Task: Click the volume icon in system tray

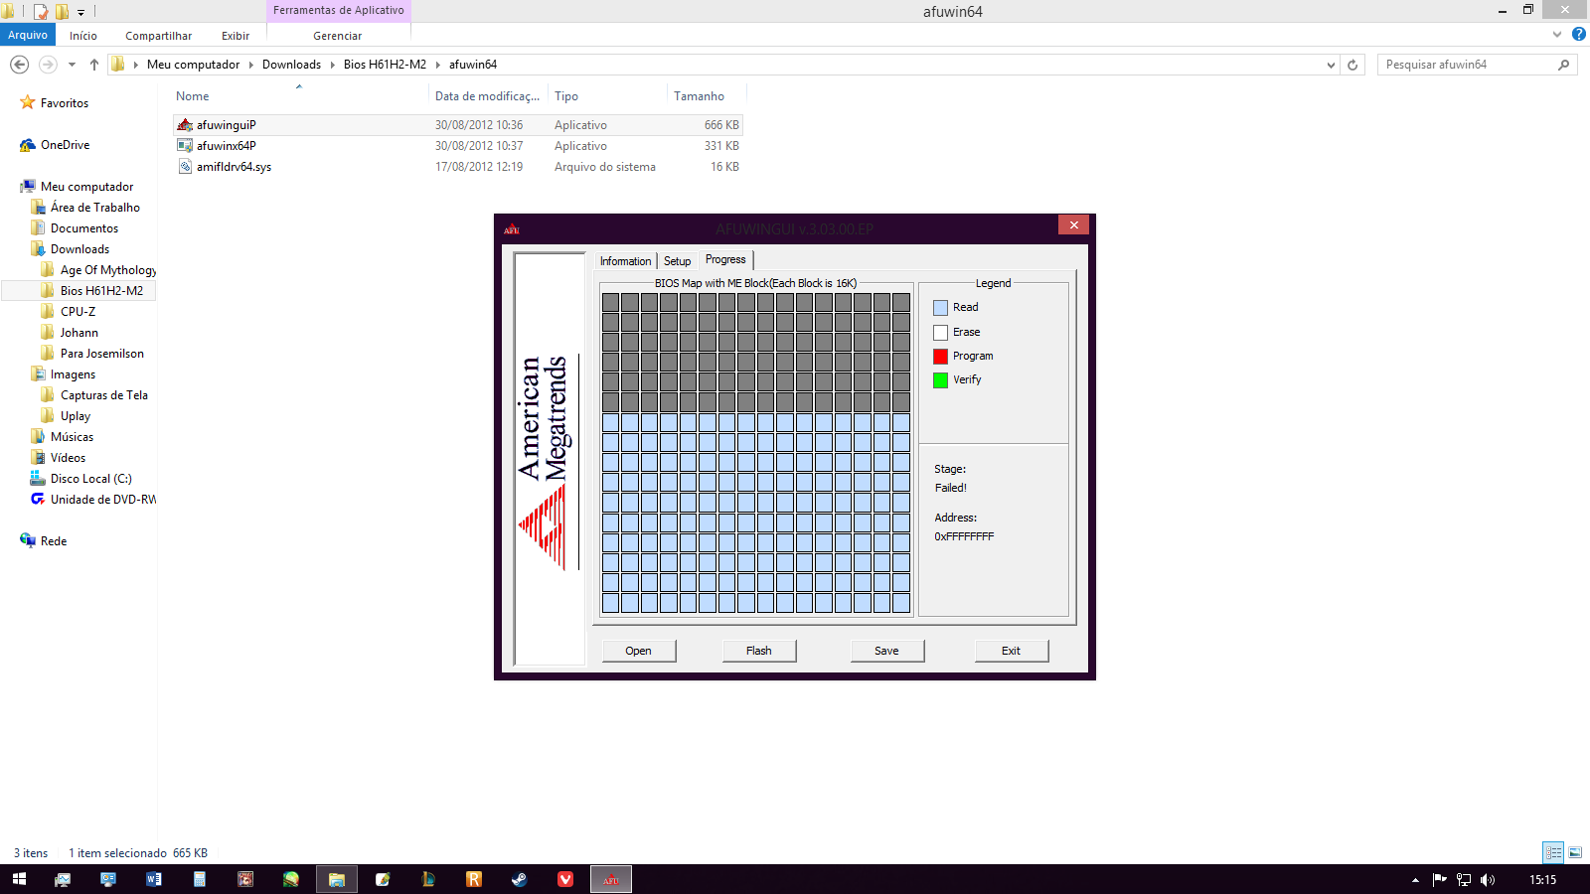Action: [x=1488, y=880]
